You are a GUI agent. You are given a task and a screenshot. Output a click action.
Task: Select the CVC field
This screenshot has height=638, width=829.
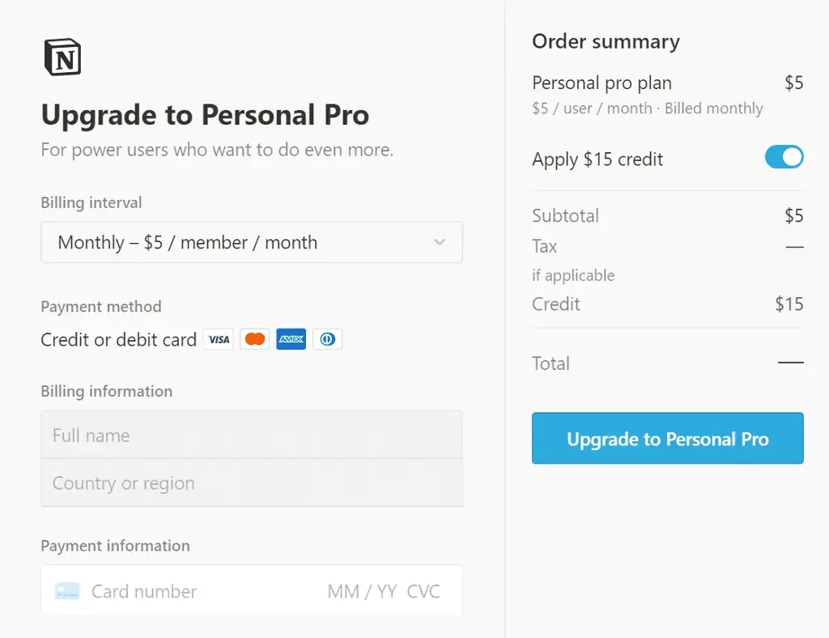pos(423,591)
